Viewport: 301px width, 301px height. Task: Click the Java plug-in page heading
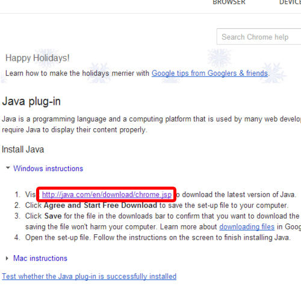tap(31, 101)
